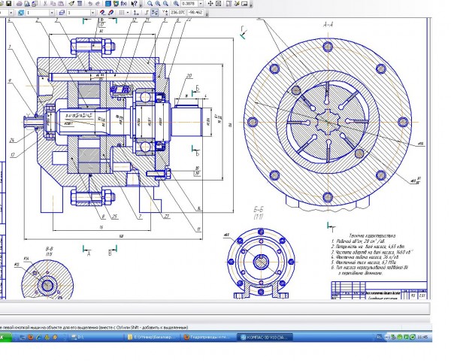Activate the pan view cross-arrows tool

210,4
